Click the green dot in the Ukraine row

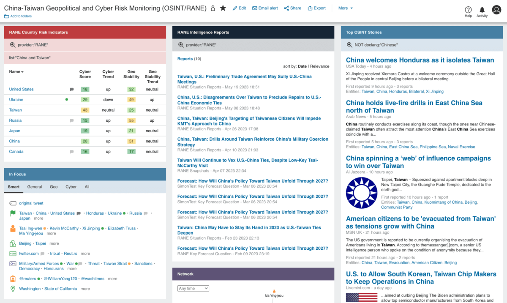click(x=67, y=100)
